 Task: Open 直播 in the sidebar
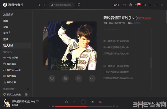coord(6,39)
